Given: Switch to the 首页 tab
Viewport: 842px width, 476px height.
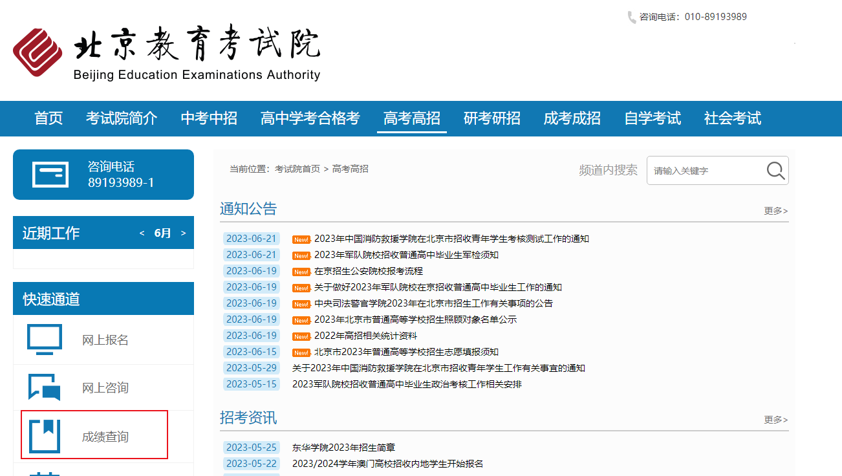Looking at the screenshot, I should [x=48, y=118].
